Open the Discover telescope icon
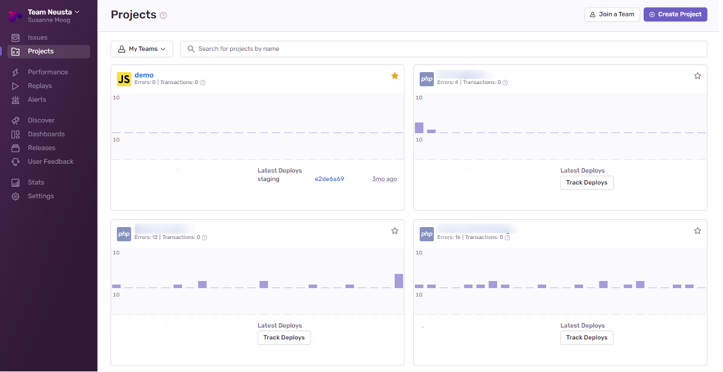The height and width of the screenshot is (372, 723). point(15,121)
